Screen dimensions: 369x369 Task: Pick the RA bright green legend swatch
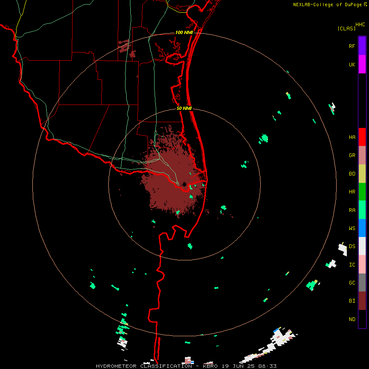362,210
